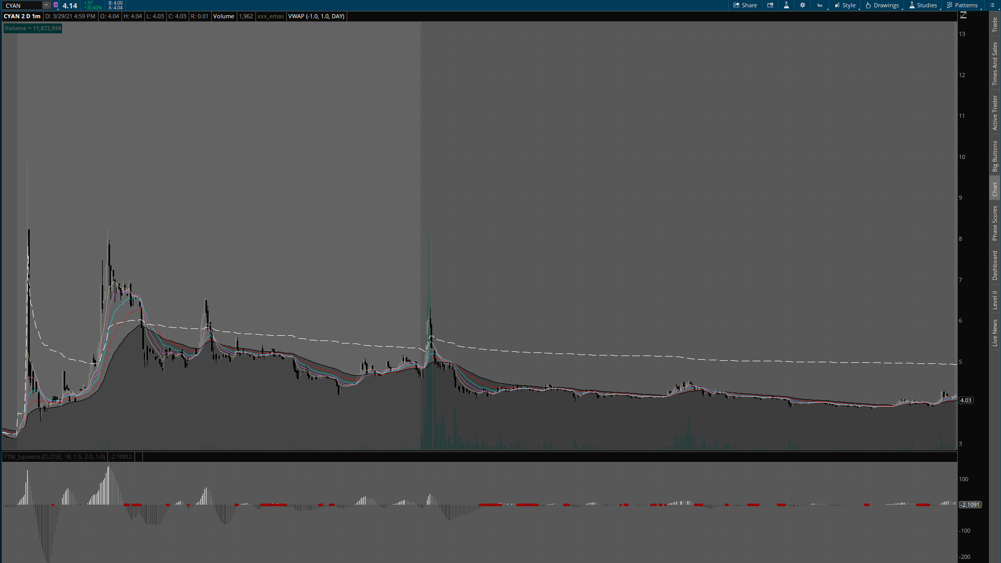This screenshot has width=1001, height=563.
Task: Open the Studies menu
Action: tap(923, 5)
